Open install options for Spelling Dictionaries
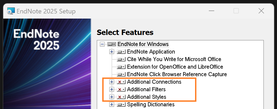The width and height of the screenshot is (277, 109). click(121, 104)
